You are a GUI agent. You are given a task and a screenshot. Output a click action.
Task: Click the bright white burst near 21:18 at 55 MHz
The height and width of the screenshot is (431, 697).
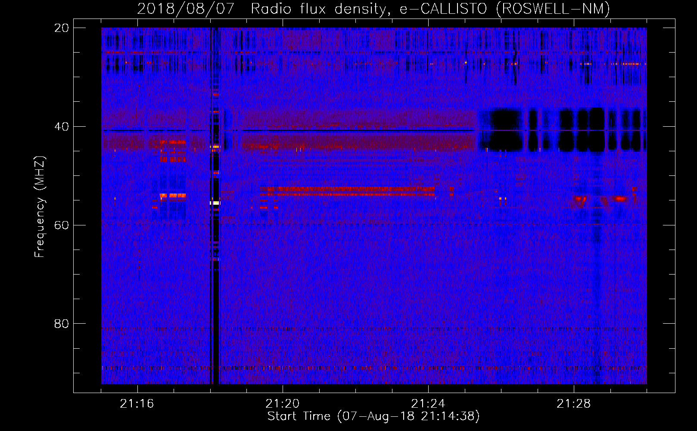pos(215,203)
